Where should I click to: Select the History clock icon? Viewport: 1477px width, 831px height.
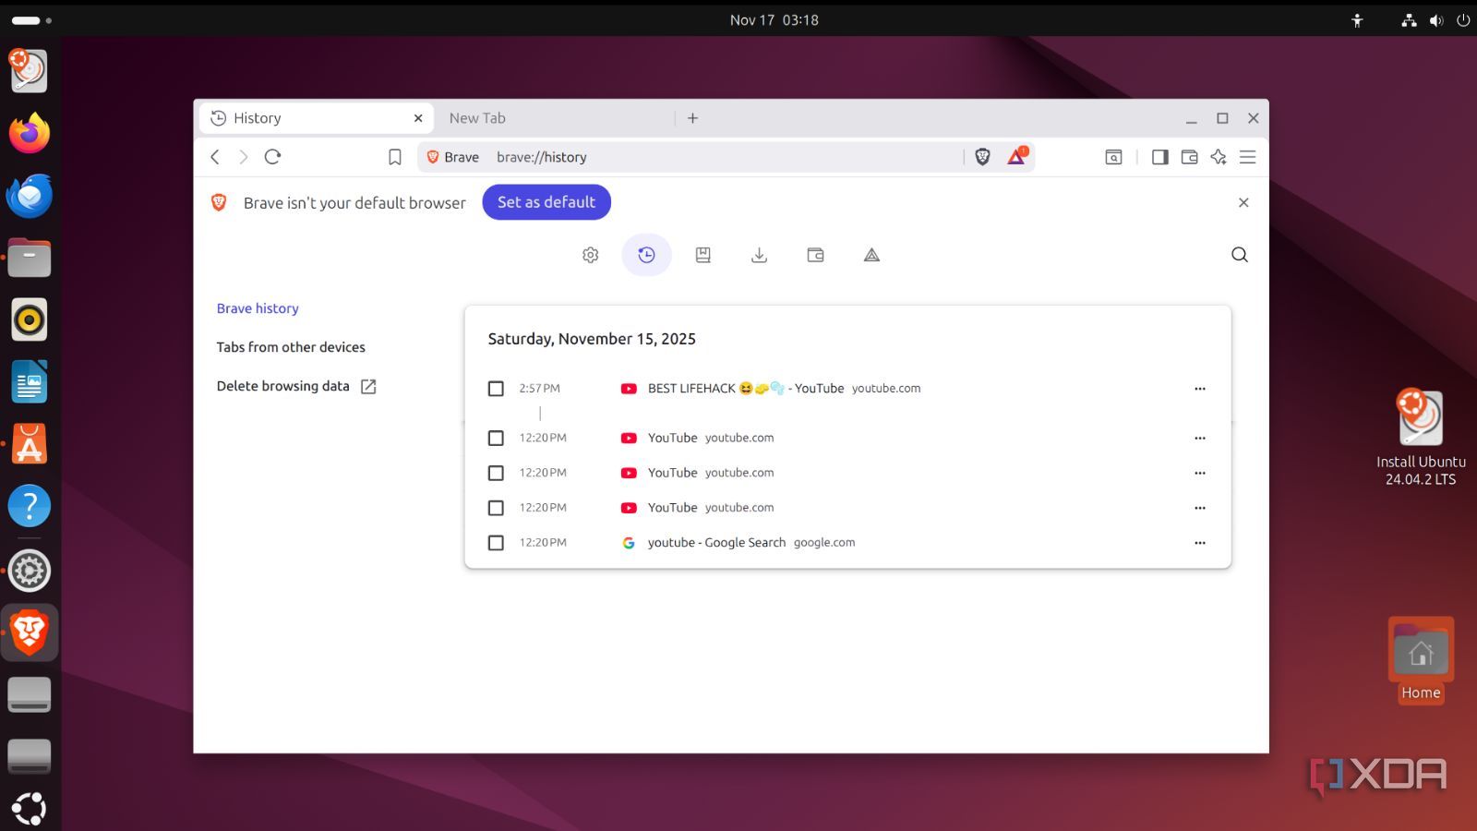(x=646, y=255)
